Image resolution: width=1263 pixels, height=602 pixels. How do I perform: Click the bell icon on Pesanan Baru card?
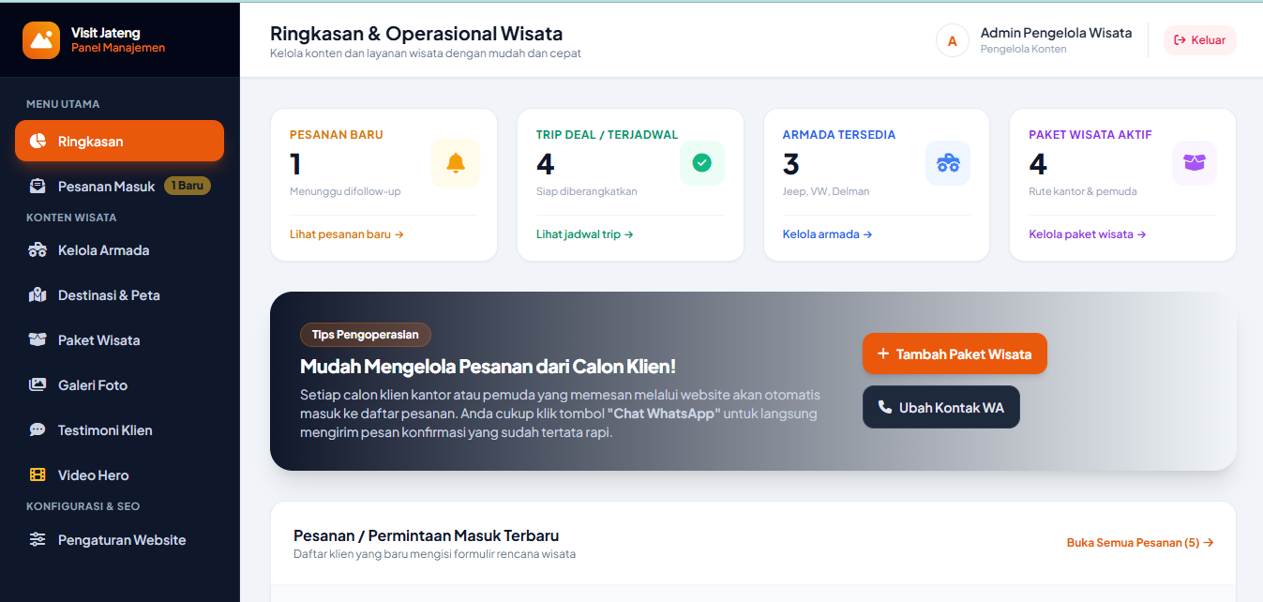click(456, 163)
